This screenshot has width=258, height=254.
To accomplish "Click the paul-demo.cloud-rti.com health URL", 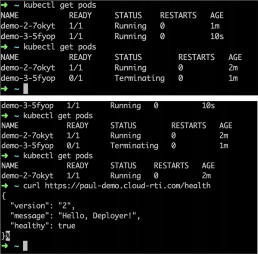I will 127,185.
